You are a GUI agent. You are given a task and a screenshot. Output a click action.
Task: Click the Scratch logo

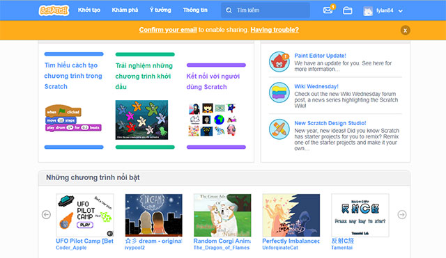54,10
